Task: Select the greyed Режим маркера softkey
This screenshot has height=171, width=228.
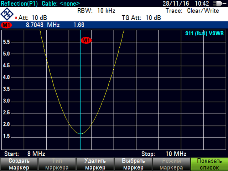Action: tap(171, 164)
